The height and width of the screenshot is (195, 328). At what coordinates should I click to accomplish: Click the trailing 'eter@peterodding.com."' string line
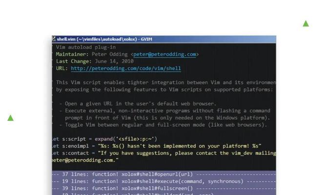tap(85, 160)
